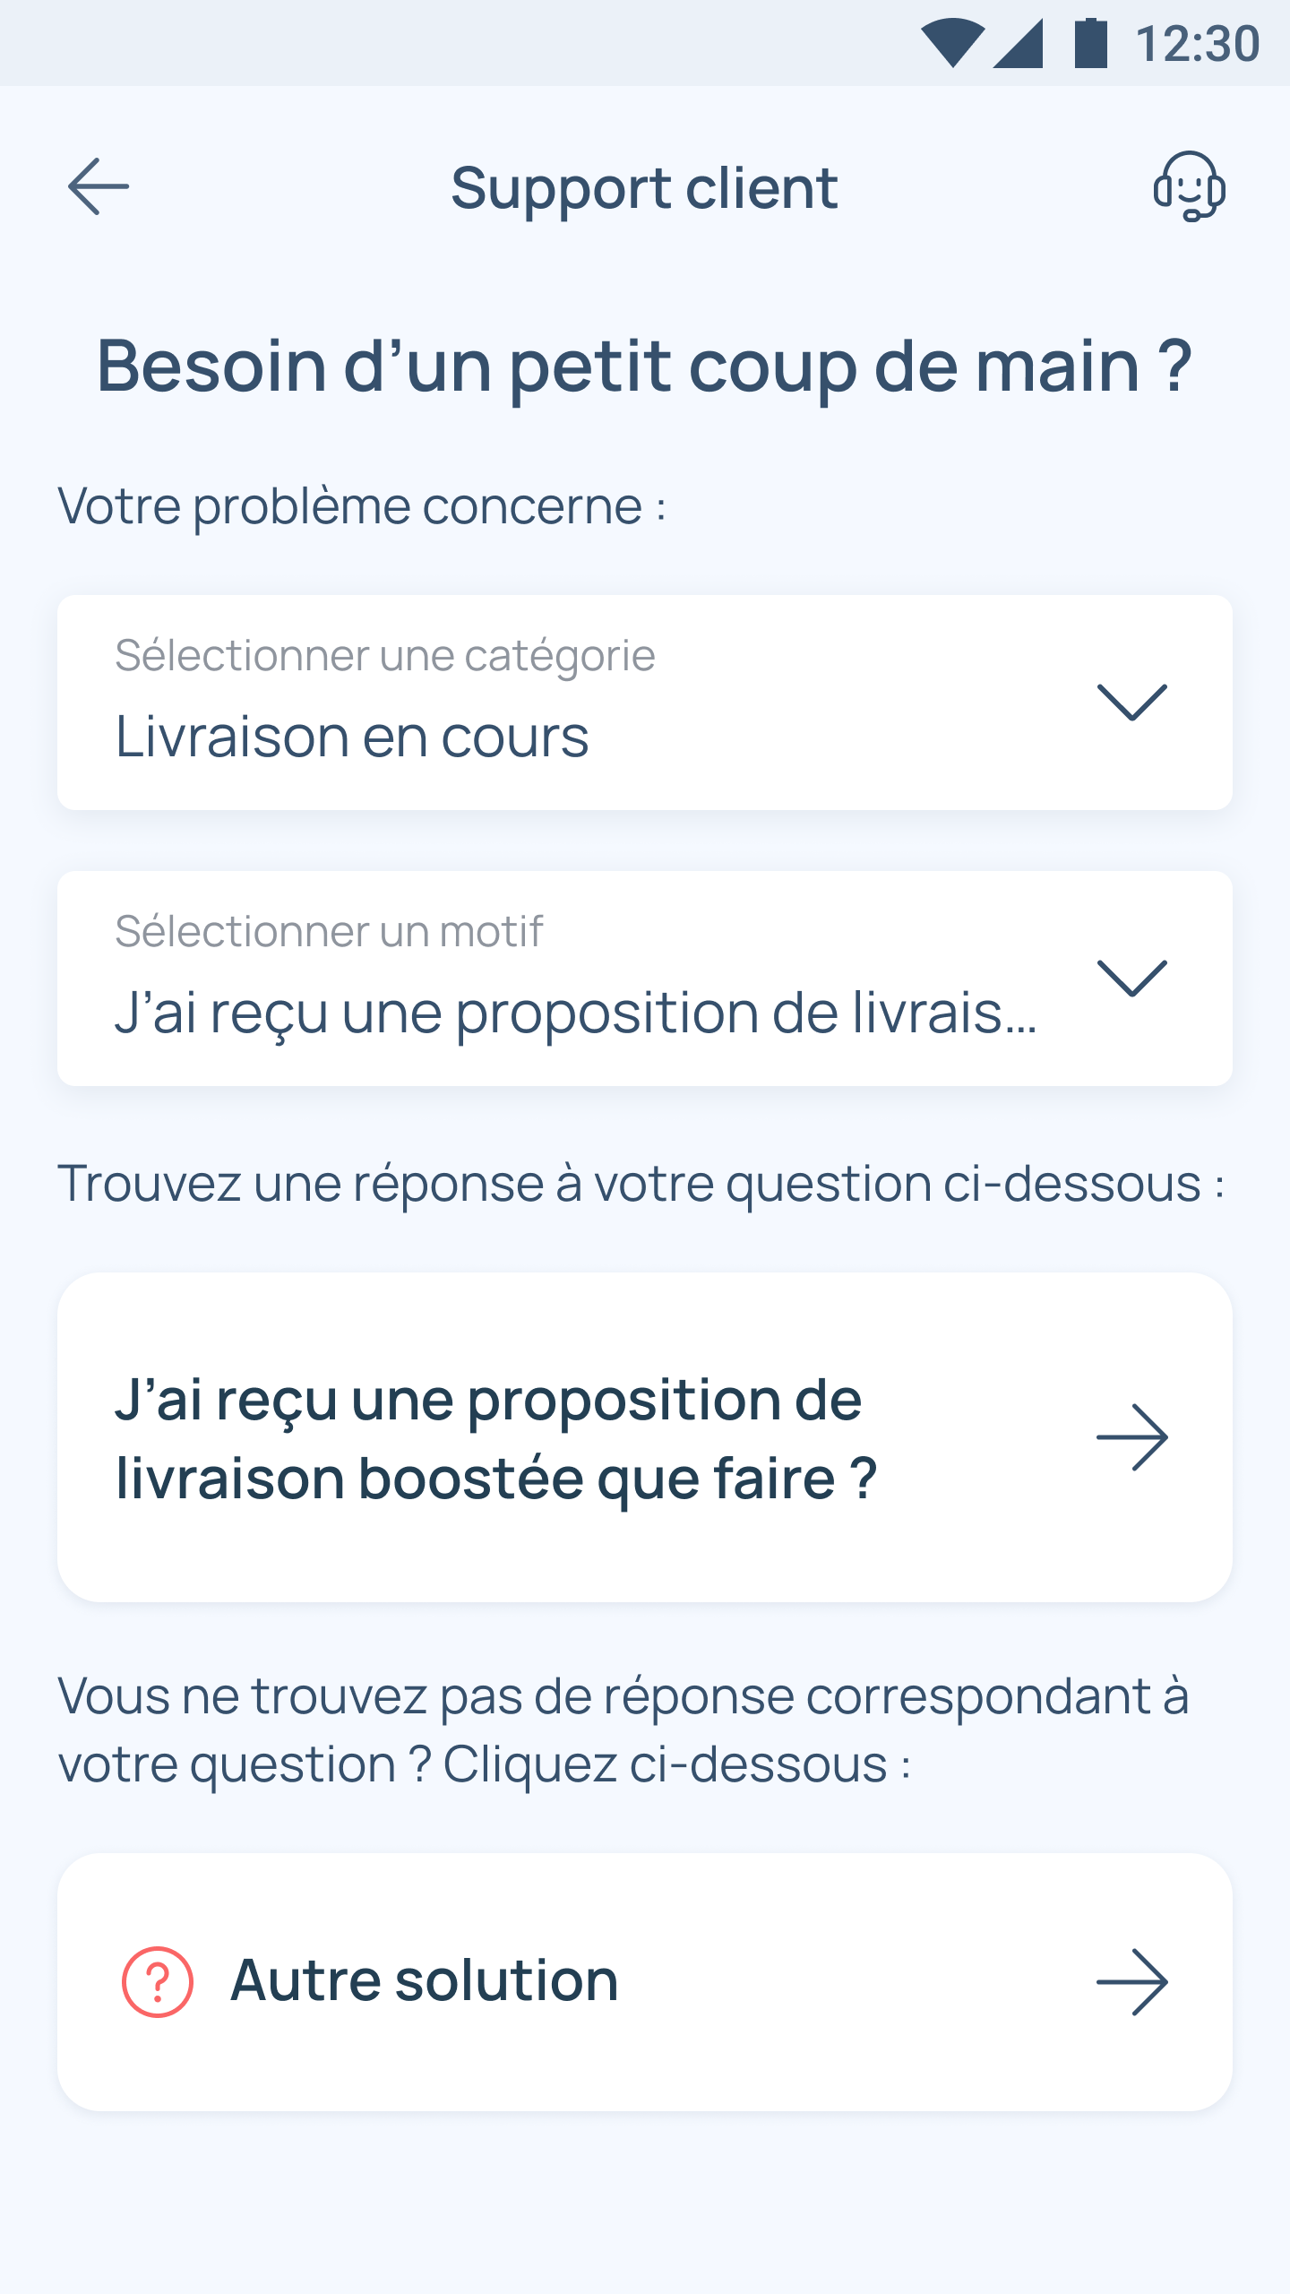Tap the arrow next to Autre solution
Image resolution: width=1290 pixels, height=2294 pixels.
tap(1132, 1982)
